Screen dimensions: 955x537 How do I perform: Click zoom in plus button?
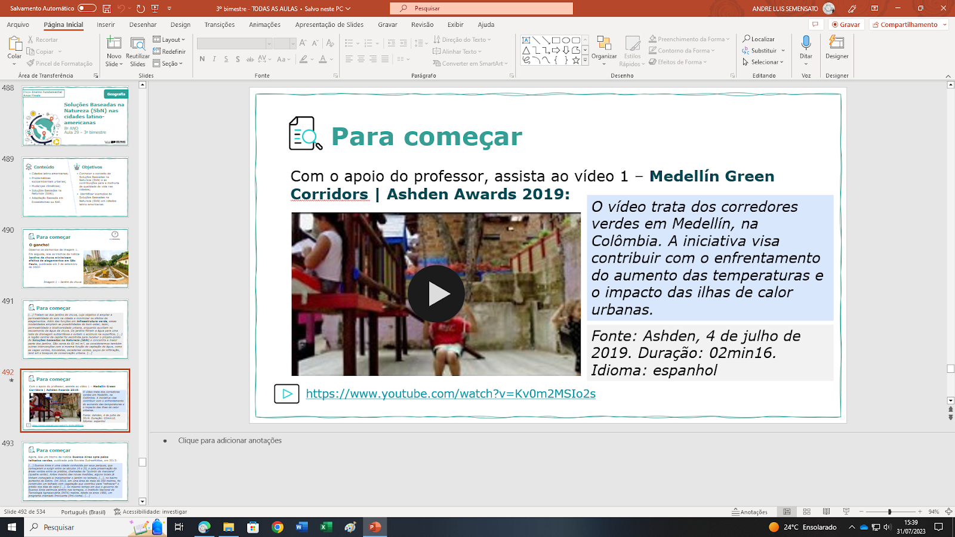click(920, 512)
